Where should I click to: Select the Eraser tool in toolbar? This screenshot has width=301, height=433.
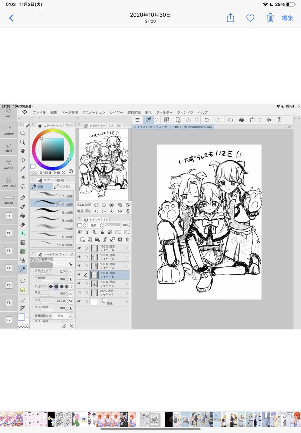23,224
